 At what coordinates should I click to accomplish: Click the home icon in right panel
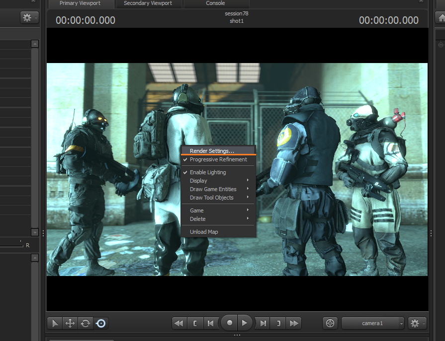click(x=441, y=18)
